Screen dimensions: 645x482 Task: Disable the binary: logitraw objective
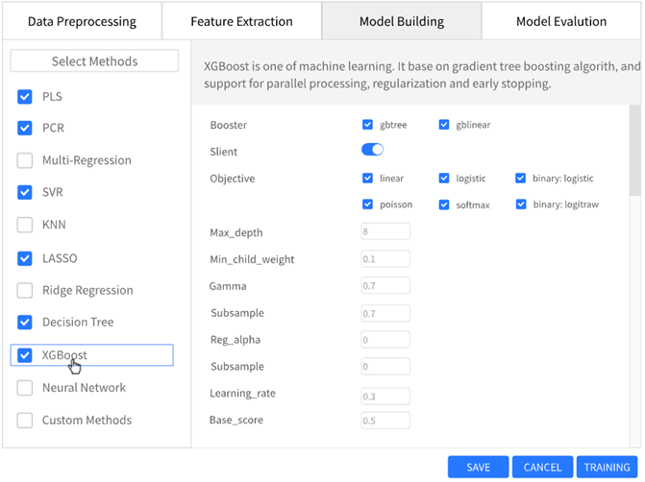click(x=521, y=205)
